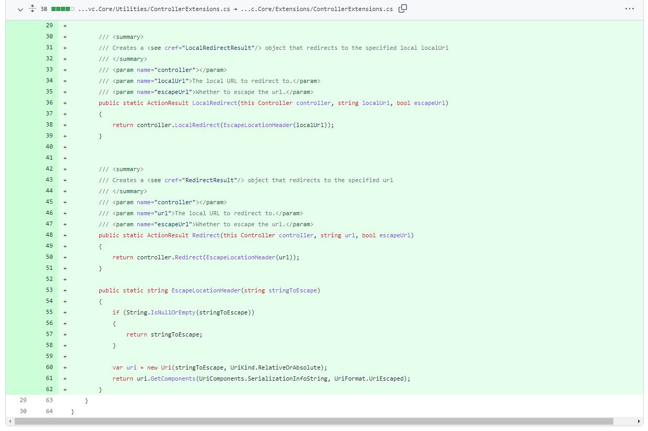Click old line number 29 at bottom
The height and width of the screenshot is (431, 648).
23,400
